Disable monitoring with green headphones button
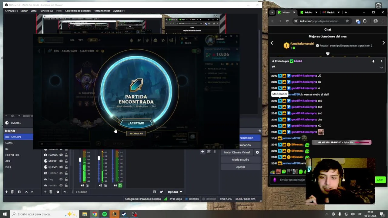The height and width of the screenshot is (218, 388). coord(120,185)
